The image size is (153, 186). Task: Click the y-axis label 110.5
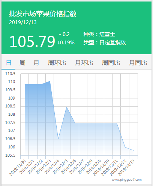(10, 74)
